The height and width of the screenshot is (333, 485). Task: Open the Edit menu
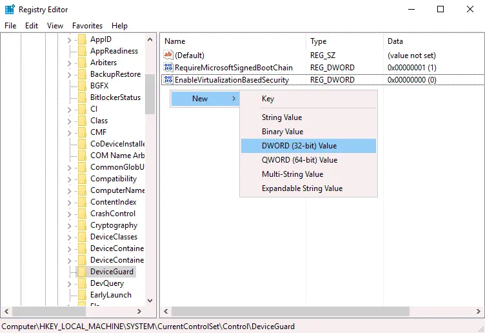[32, 26]
